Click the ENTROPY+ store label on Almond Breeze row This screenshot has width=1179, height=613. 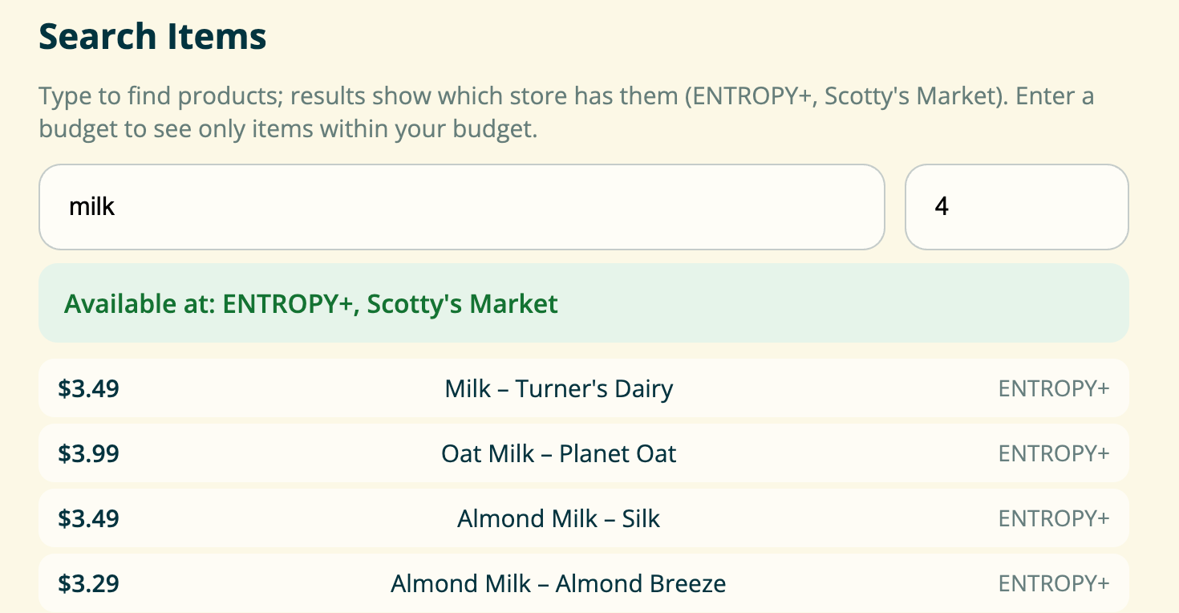[x=1053, y=584]
